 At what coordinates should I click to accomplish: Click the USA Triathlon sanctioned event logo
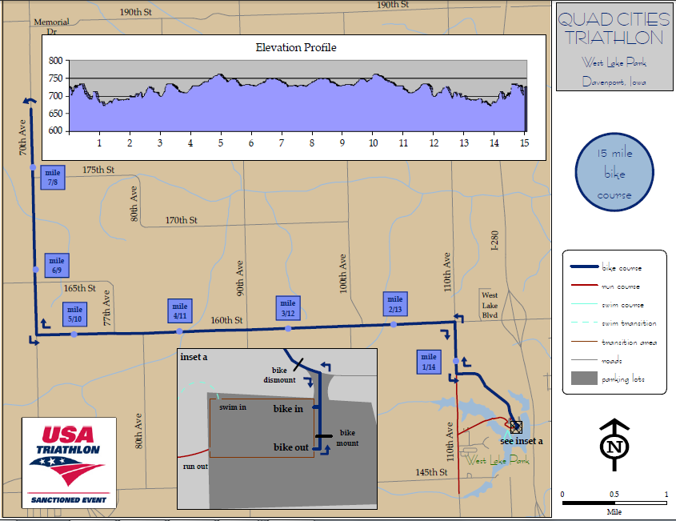pos(69,464)
